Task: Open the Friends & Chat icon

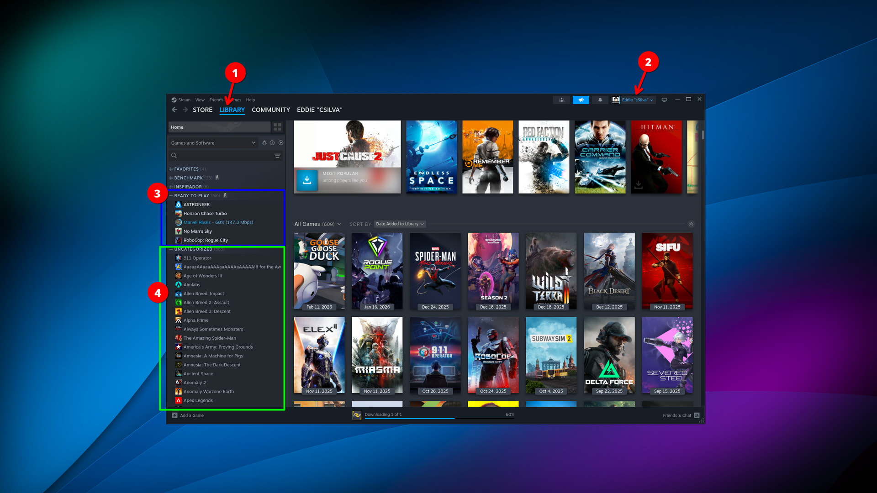Action: click(x=697, y=415)
